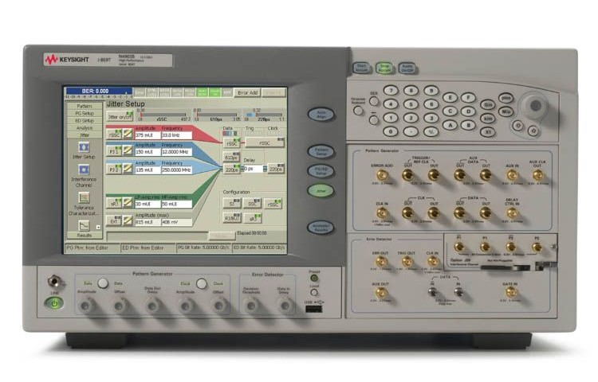
Task: Click the PJ 2 waveform edit icon
Action: 127,170
